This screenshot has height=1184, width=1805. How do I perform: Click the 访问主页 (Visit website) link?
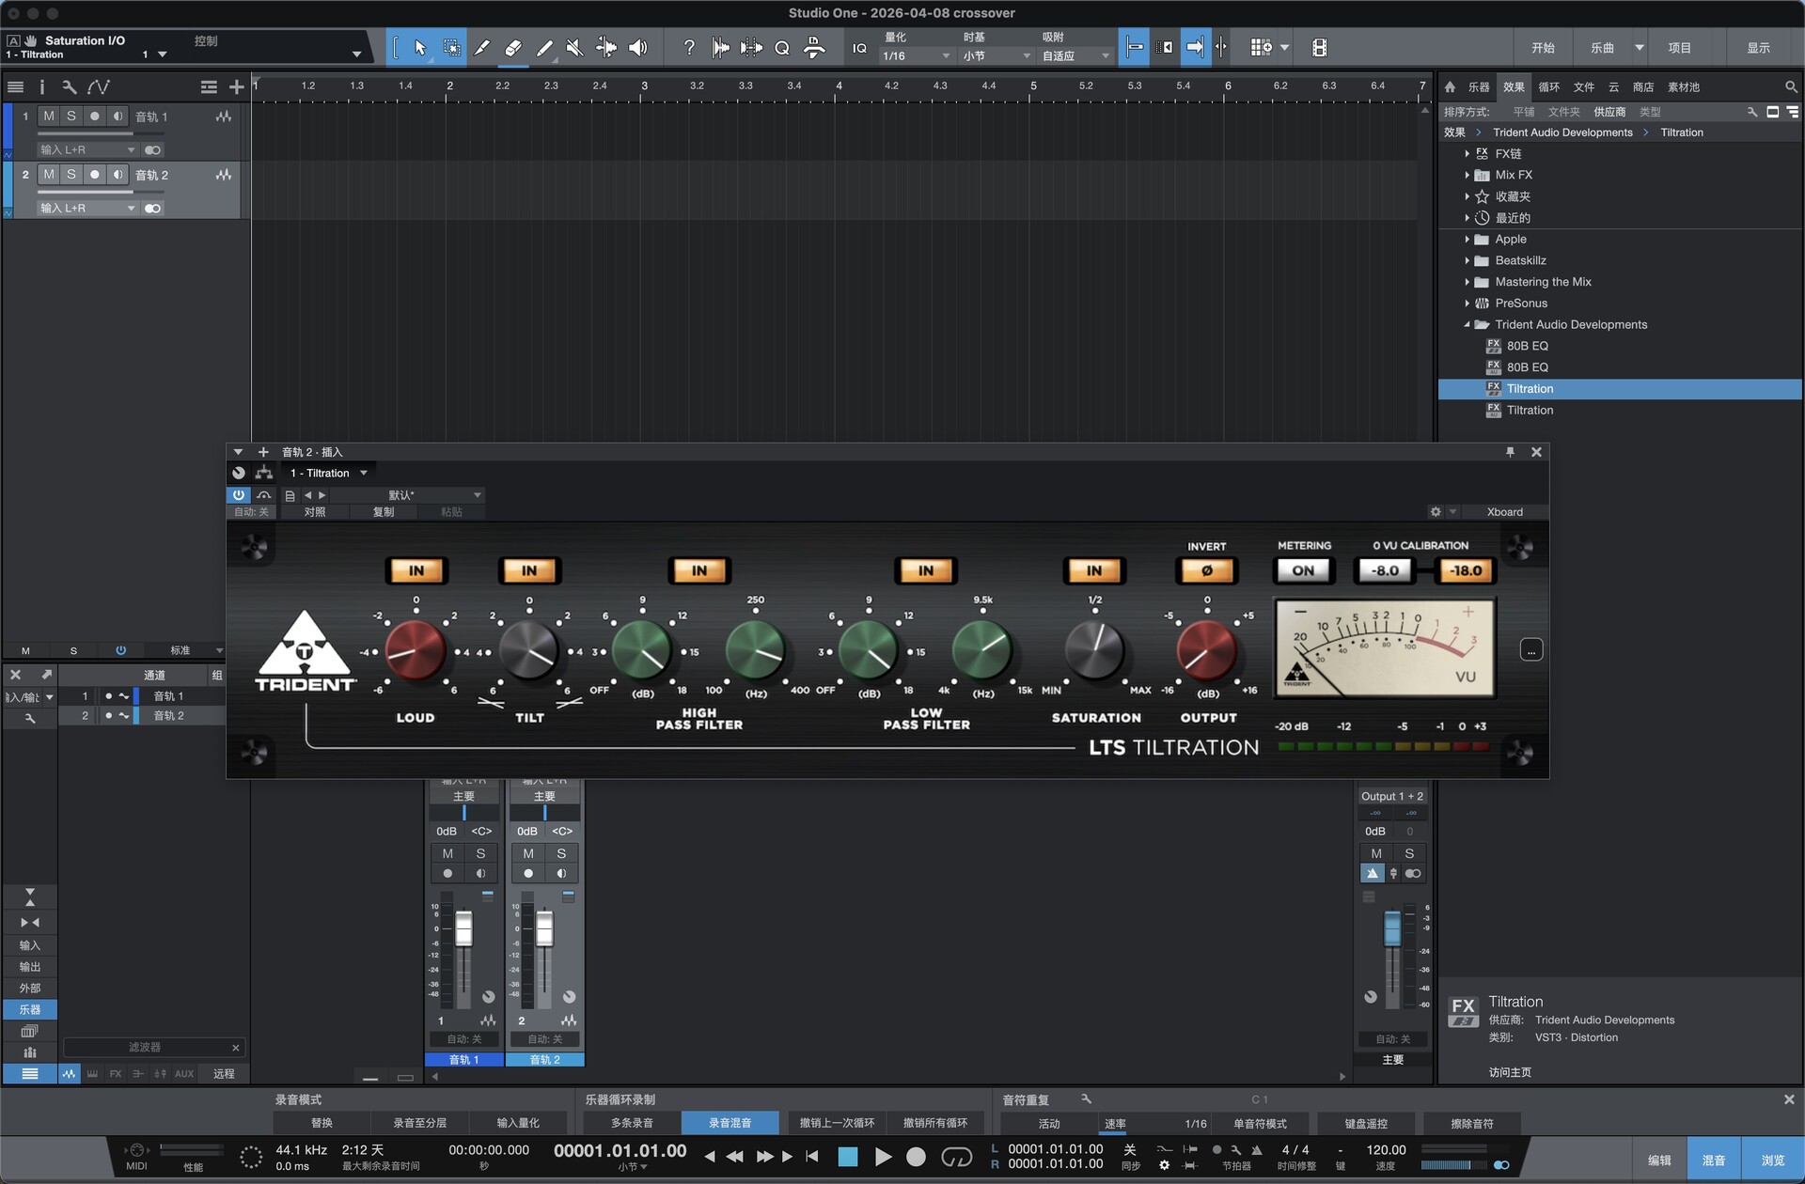tap(1510, 1072)
